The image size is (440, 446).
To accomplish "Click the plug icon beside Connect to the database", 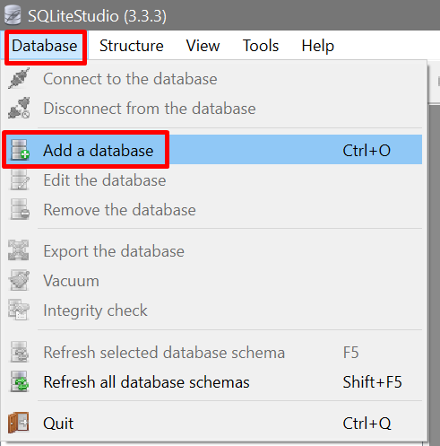I will point(19,78).
